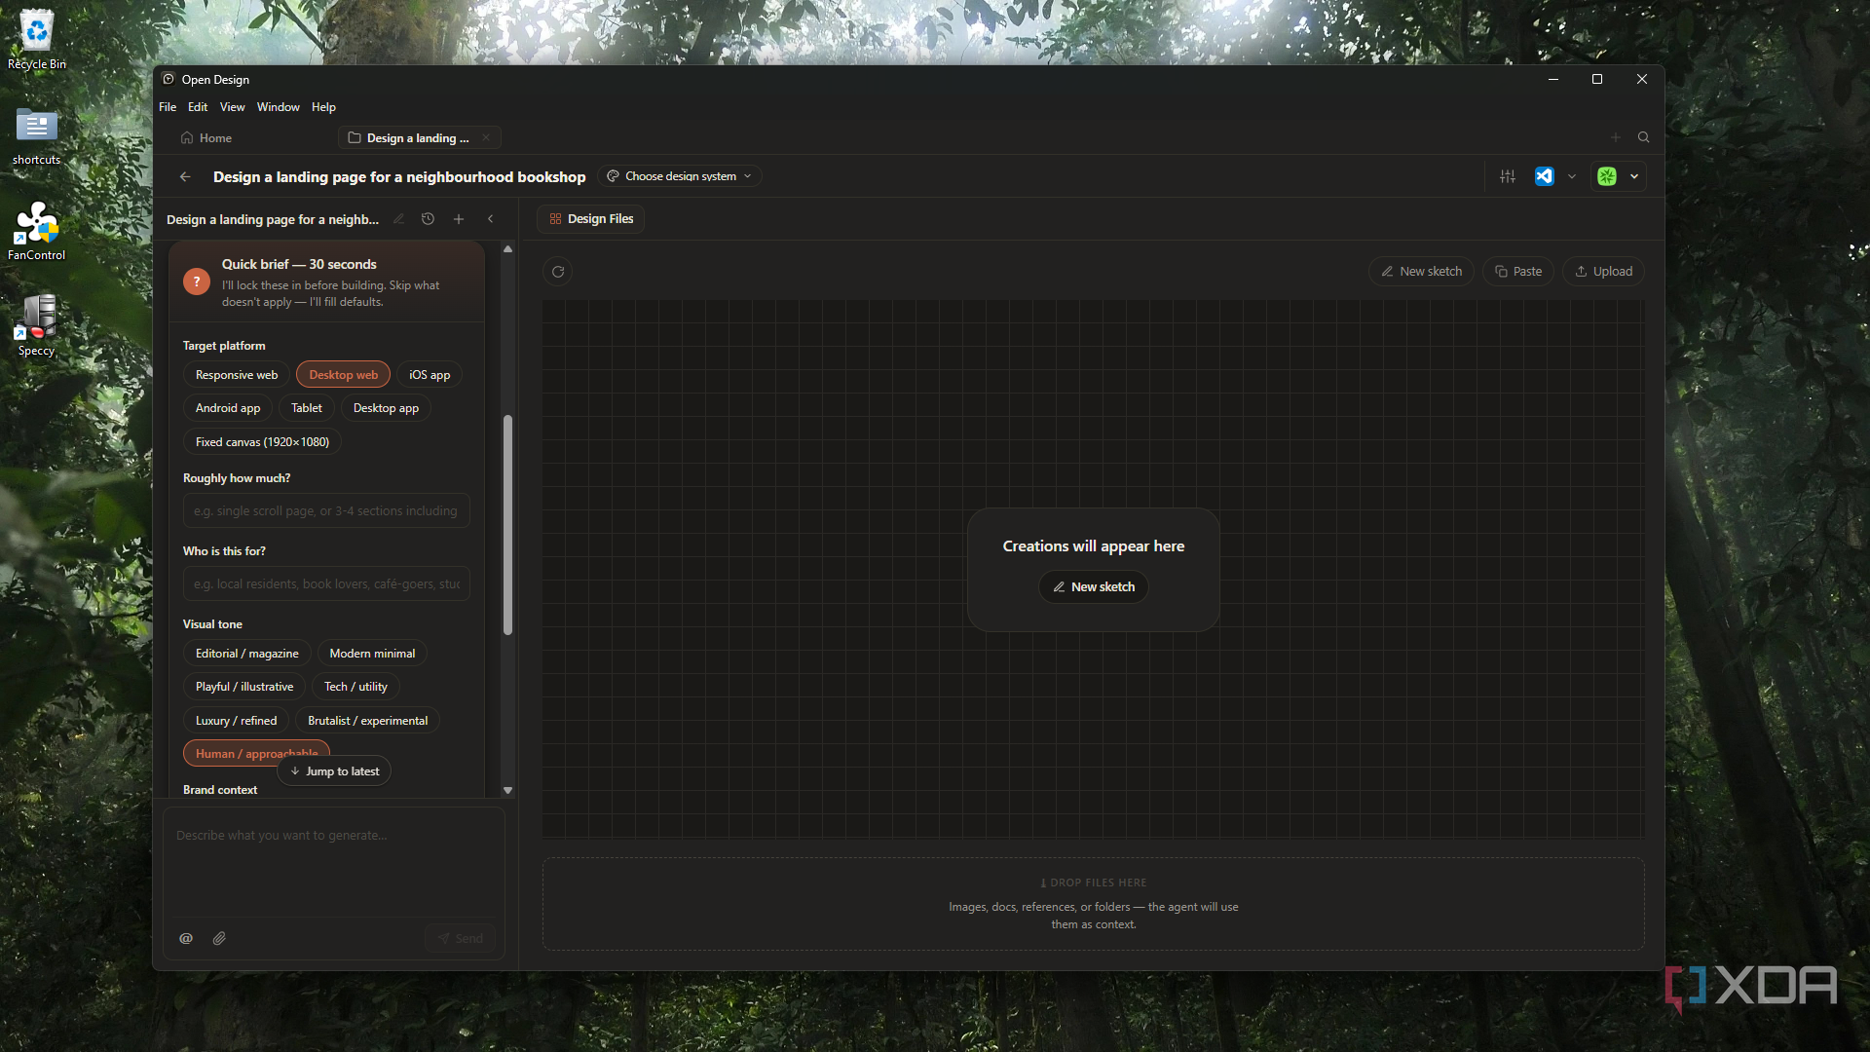Expand the dropdown arrow next to green avatar

(1634, 176)
